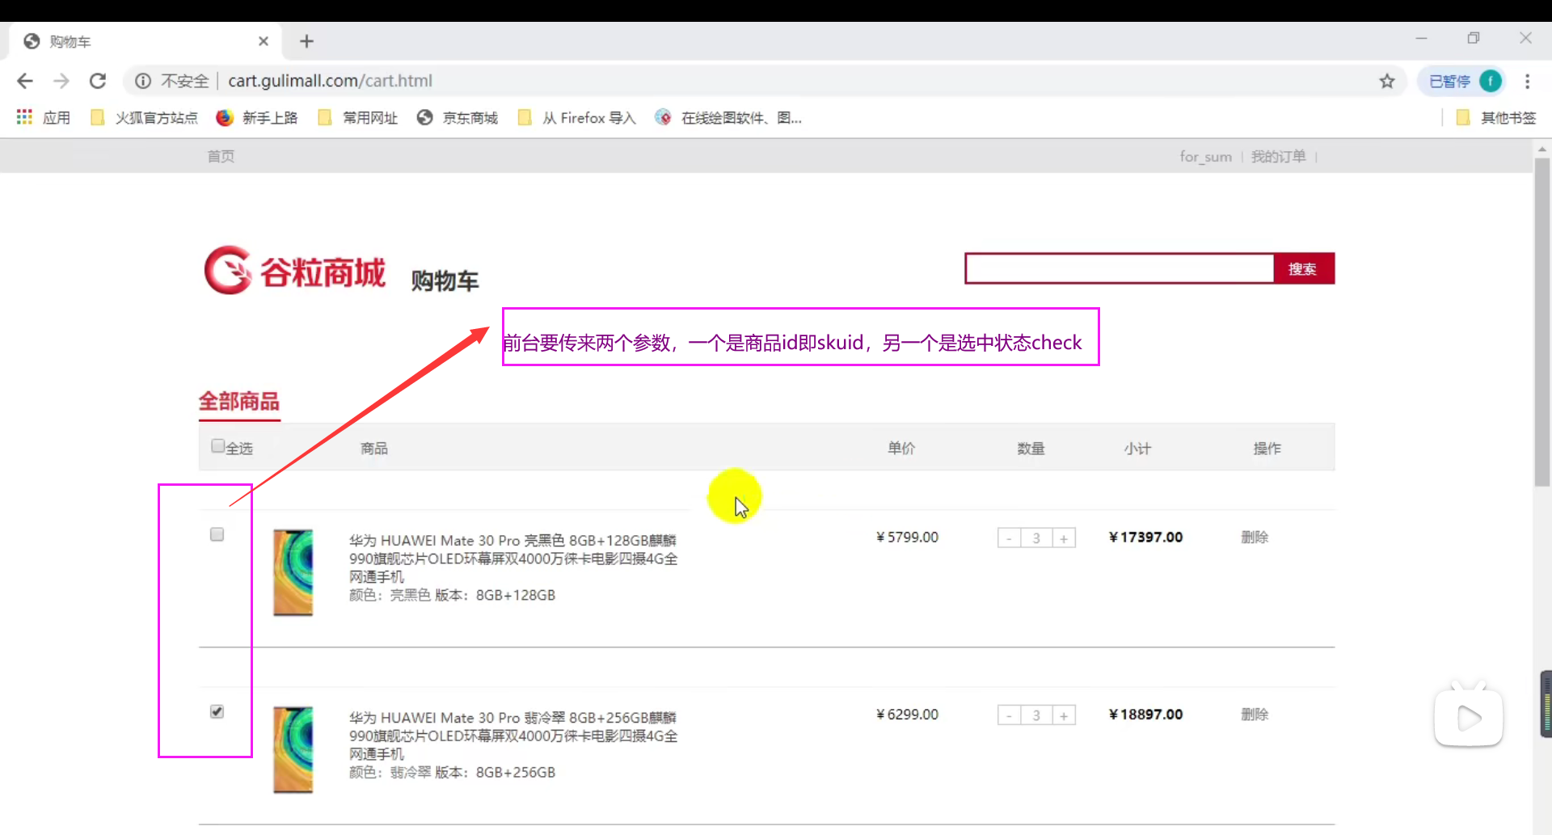Viewport: 1552px width, 835px height.
Task: Click the browser back arrow
Action: (x=25, y=81)
